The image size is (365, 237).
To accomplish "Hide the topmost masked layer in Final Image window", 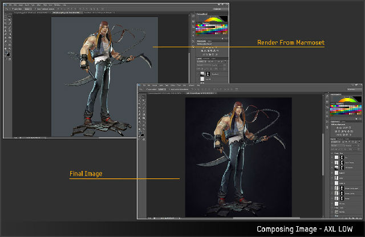I will [x=332, y=157].
